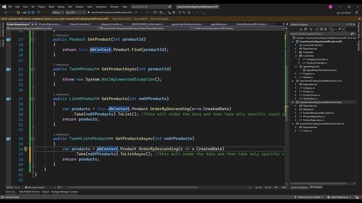
Task: Toggle Solution Explorer Preview Selected Items button
Action: 343,29
